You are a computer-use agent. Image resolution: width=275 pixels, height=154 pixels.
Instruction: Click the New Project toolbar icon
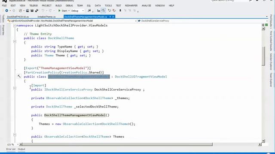(20, 11)
